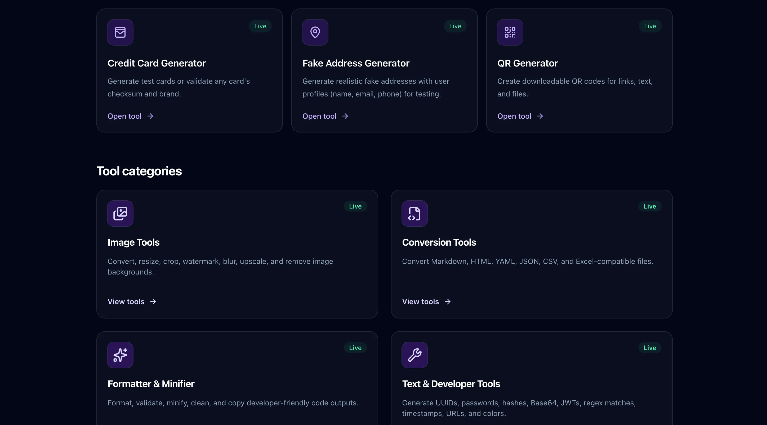Viewport: 767px width, 425px height.
Task: Click Live badge on Conversion Tools card
Action: (650, 206)
